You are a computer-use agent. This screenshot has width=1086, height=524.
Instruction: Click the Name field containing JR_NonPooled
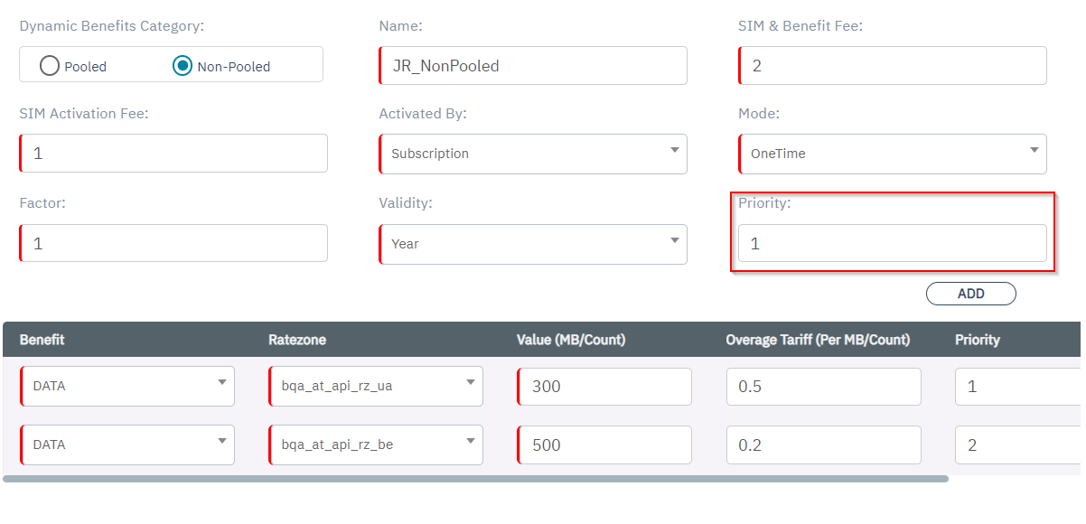coord(533,66)
